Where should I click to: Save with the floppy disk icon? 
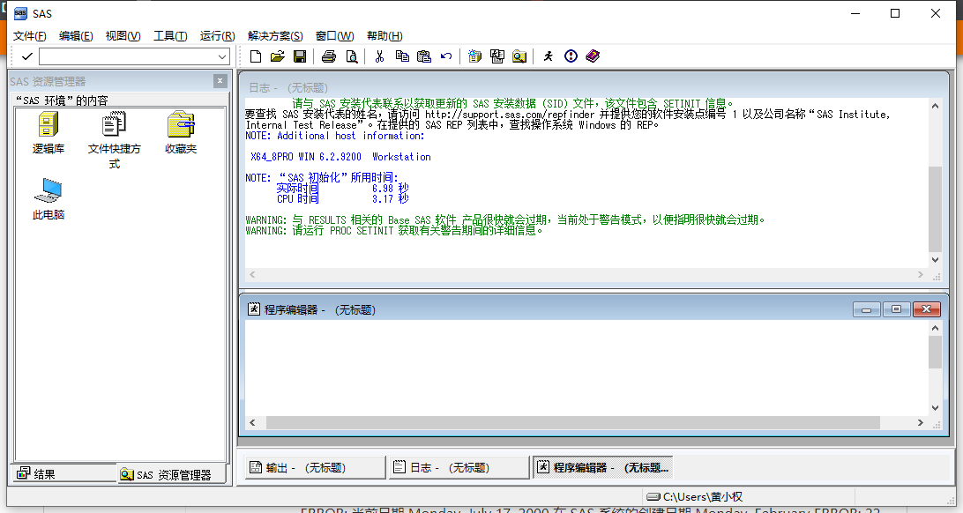click(x=300, y=56)
